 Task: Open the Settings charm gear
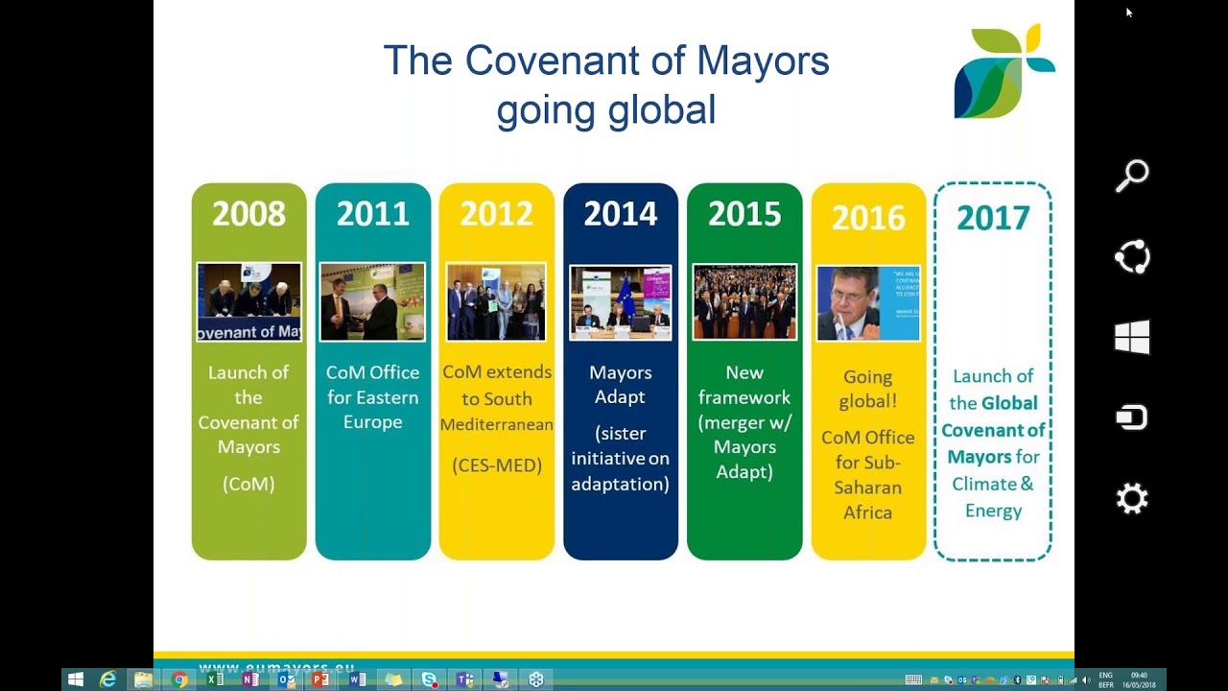click(1132, 499)
